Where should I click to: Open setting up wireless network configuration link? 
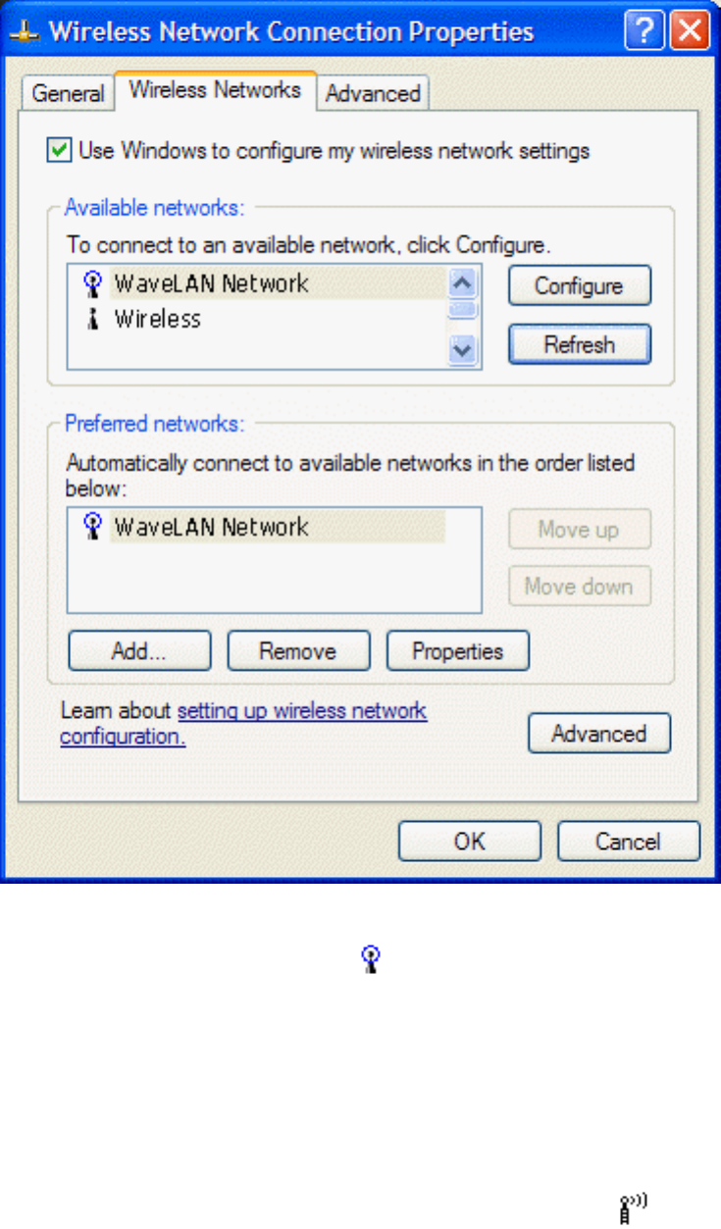pos(243,723)
